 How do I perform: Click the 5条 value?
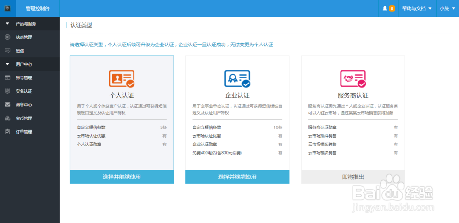(x=163, y=128)
